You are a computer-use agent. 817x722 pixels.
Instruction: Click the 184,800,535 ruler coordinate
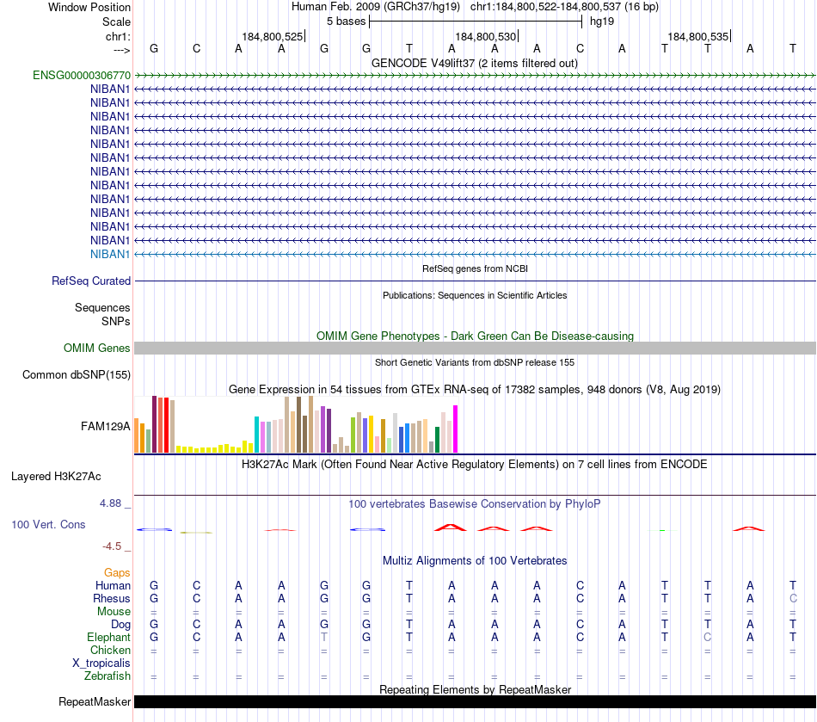click(697, 36)
